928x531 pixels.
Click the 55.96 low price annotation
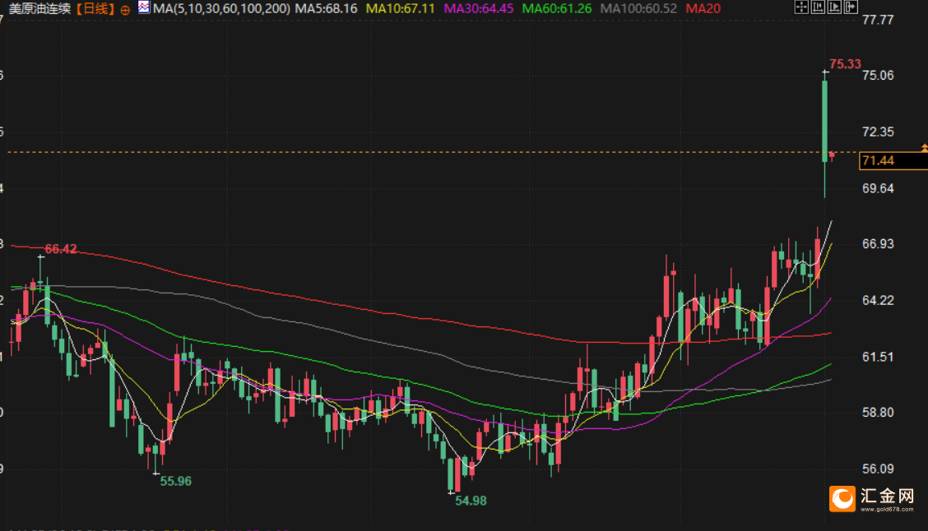[x=176, y=482]
